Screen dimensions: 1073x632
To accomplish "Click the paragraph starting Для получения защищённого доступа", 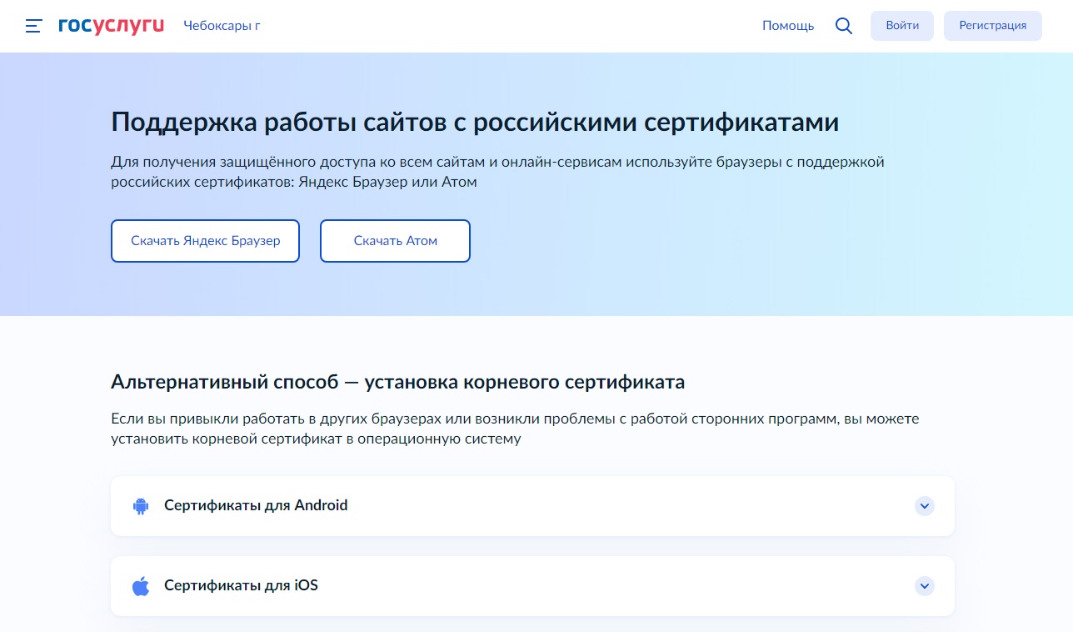I will pos(497,172).
